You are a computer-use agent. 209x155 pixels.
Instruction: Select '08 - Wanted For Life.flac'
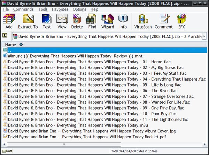[99, 102]
